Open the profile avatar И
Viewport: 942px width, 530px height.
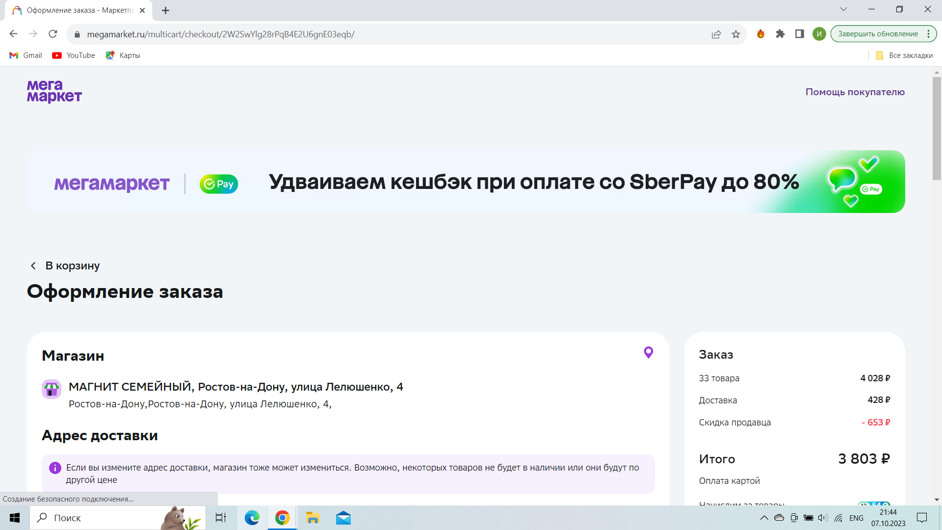pyautogui.click(x=819, y=34)
